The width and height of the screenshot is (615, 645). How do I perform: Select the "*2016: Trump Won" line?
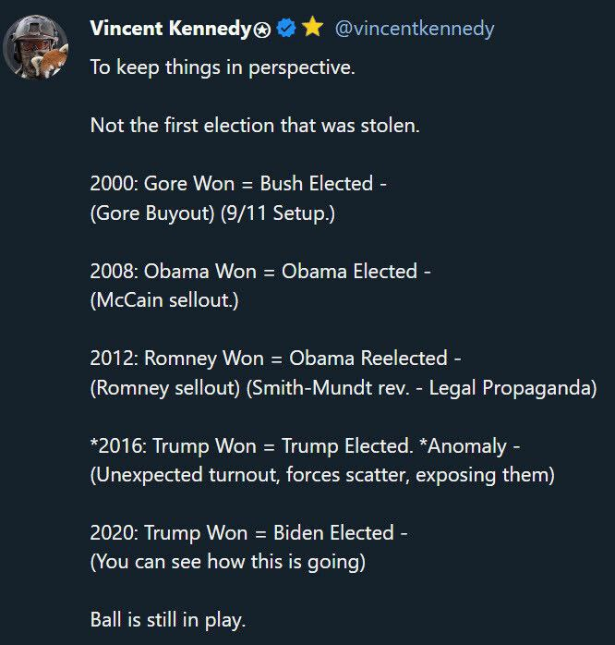click(305, 445)
